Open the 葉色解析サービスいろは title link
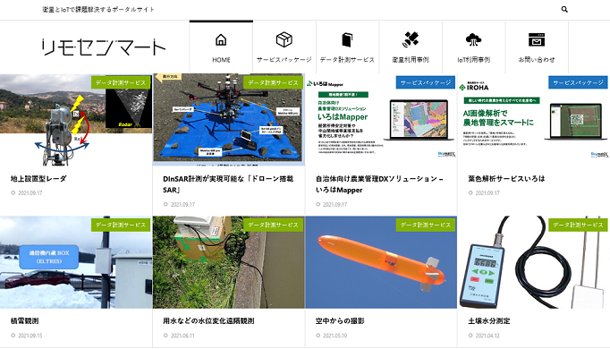The width and height of the screenshot is (610, 349). pyautogui.click(x=506, y=179)
